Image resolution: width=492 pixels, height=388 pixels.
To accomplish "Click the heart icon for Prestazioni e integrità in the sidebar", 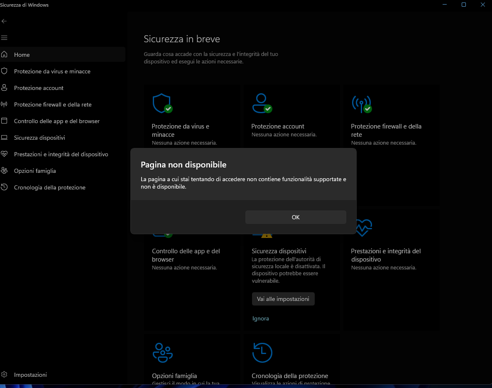I will (4, 154).
